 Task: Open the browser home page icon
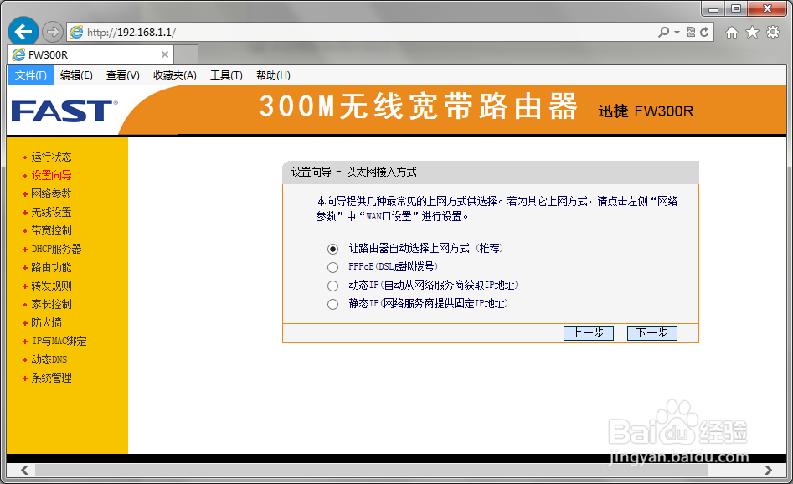tap(731, 33)
